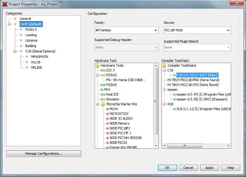Open MPASMWIN options
This screenshot has height=177, width=246.
[39, 57]
